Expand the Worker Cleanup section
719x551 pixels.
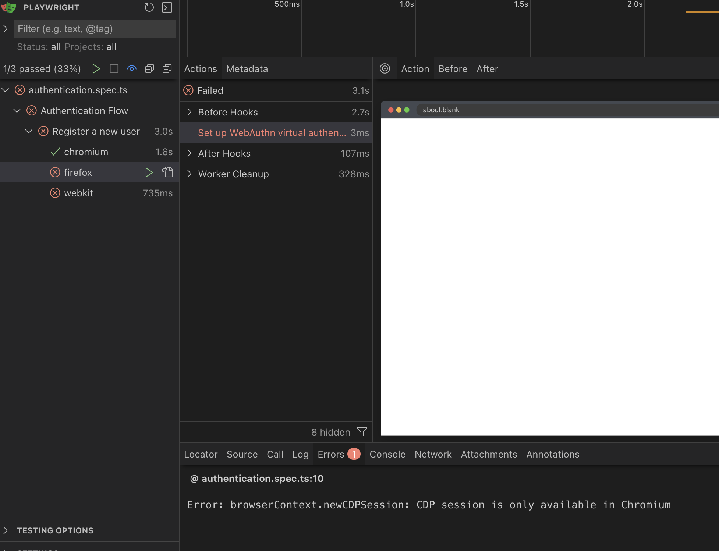tap(190, 174)
